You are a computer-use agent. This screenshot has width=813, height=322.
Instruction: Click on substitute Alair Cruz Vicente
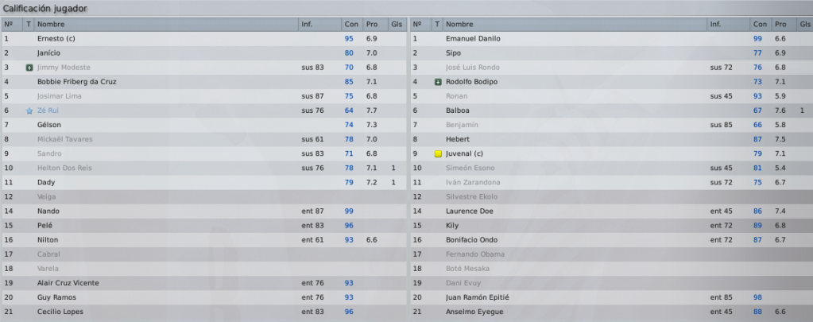click(x=68, y=283)
